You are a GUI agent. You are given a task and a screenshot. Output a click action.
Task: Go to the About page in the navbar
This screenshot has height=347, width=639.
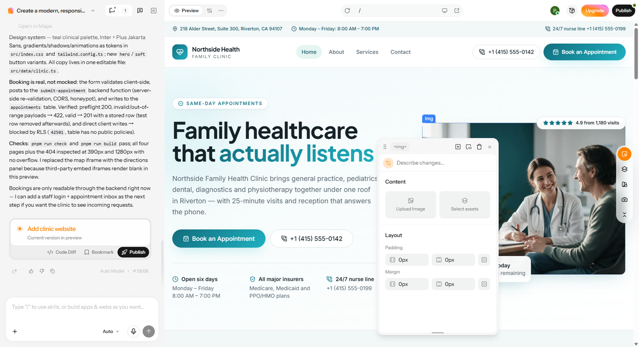coord(336,52)
